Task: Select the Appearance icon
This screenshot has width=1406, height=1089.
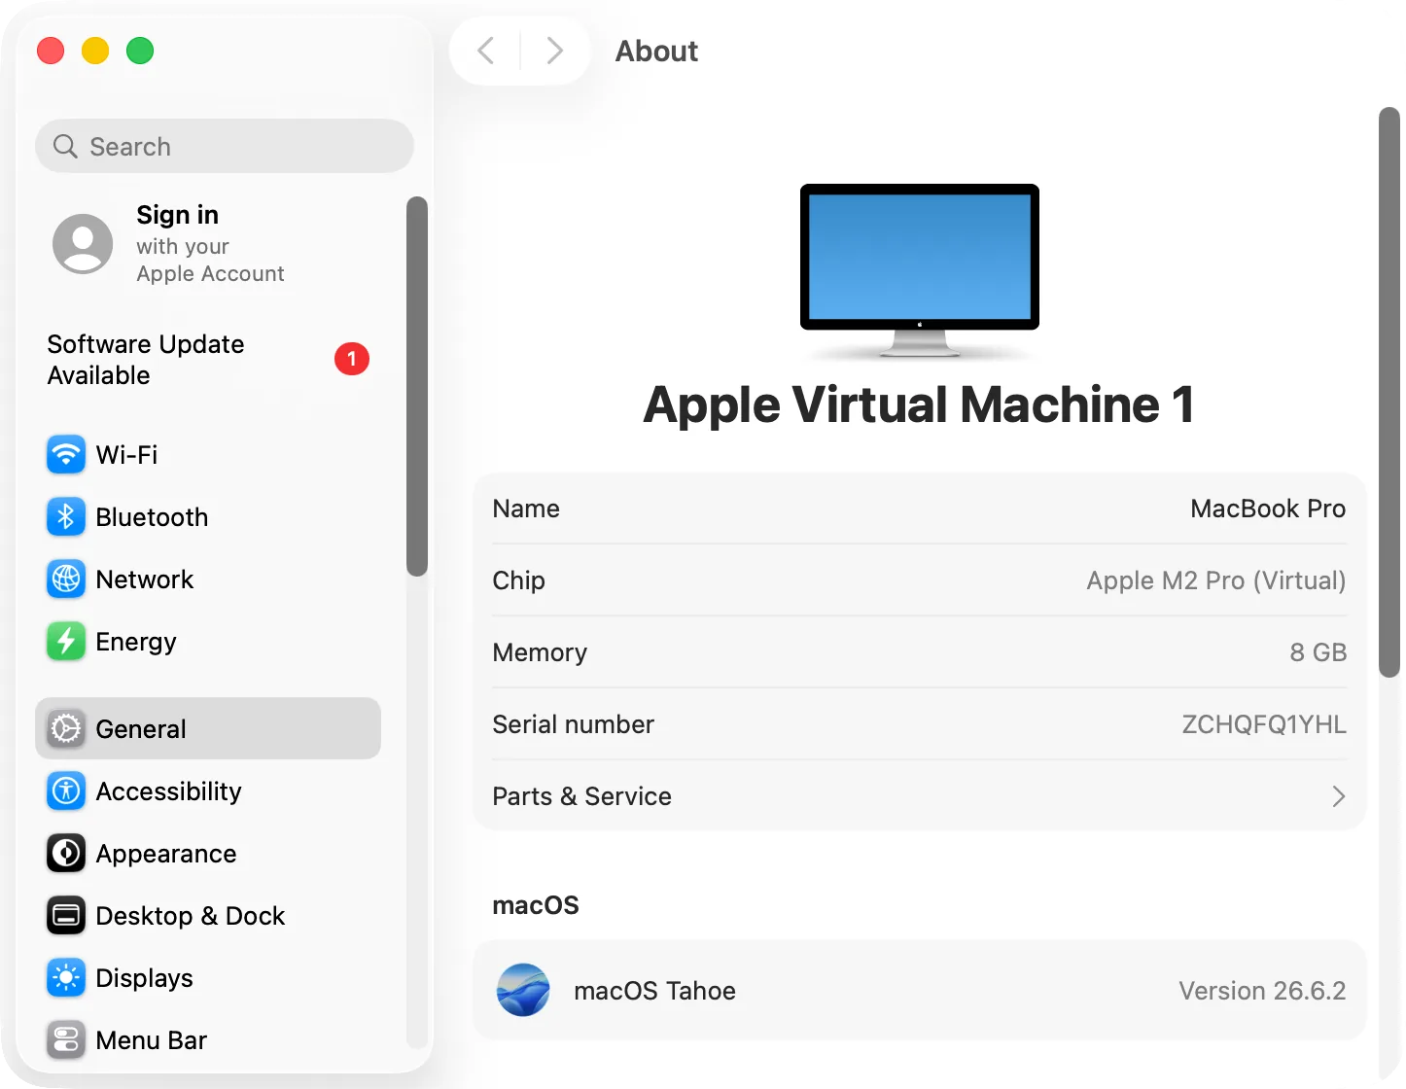Action: click(x=66, y=853)
